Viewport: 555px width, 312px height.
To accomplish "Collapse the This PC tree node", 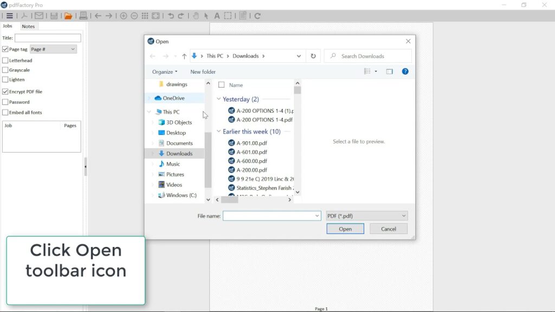I will [x=149, y=112].
